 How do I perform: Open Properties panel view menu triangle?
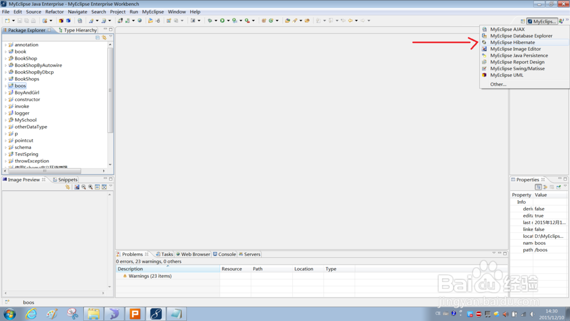565,186
